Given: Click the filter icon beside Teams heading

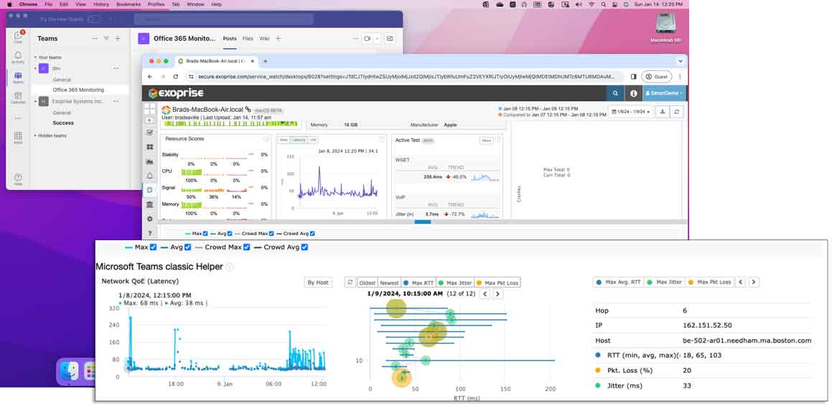Looking at the screenshot, I should [106, 38].
